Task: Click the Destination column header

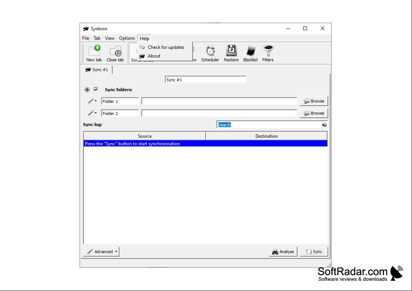Action: pos(266,136)
